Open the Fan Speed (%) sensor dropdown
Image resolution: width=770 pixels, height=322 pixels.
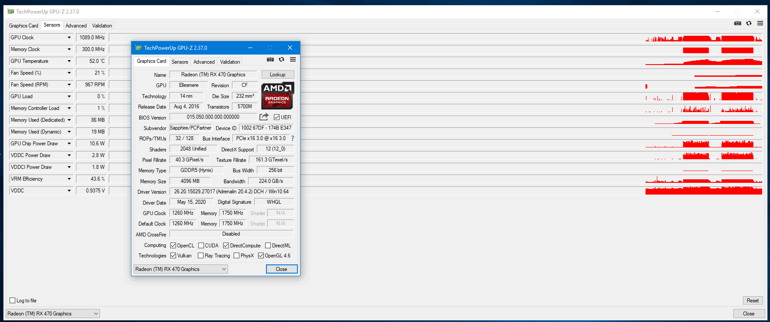pyautogui.click(x=69, y=73)
